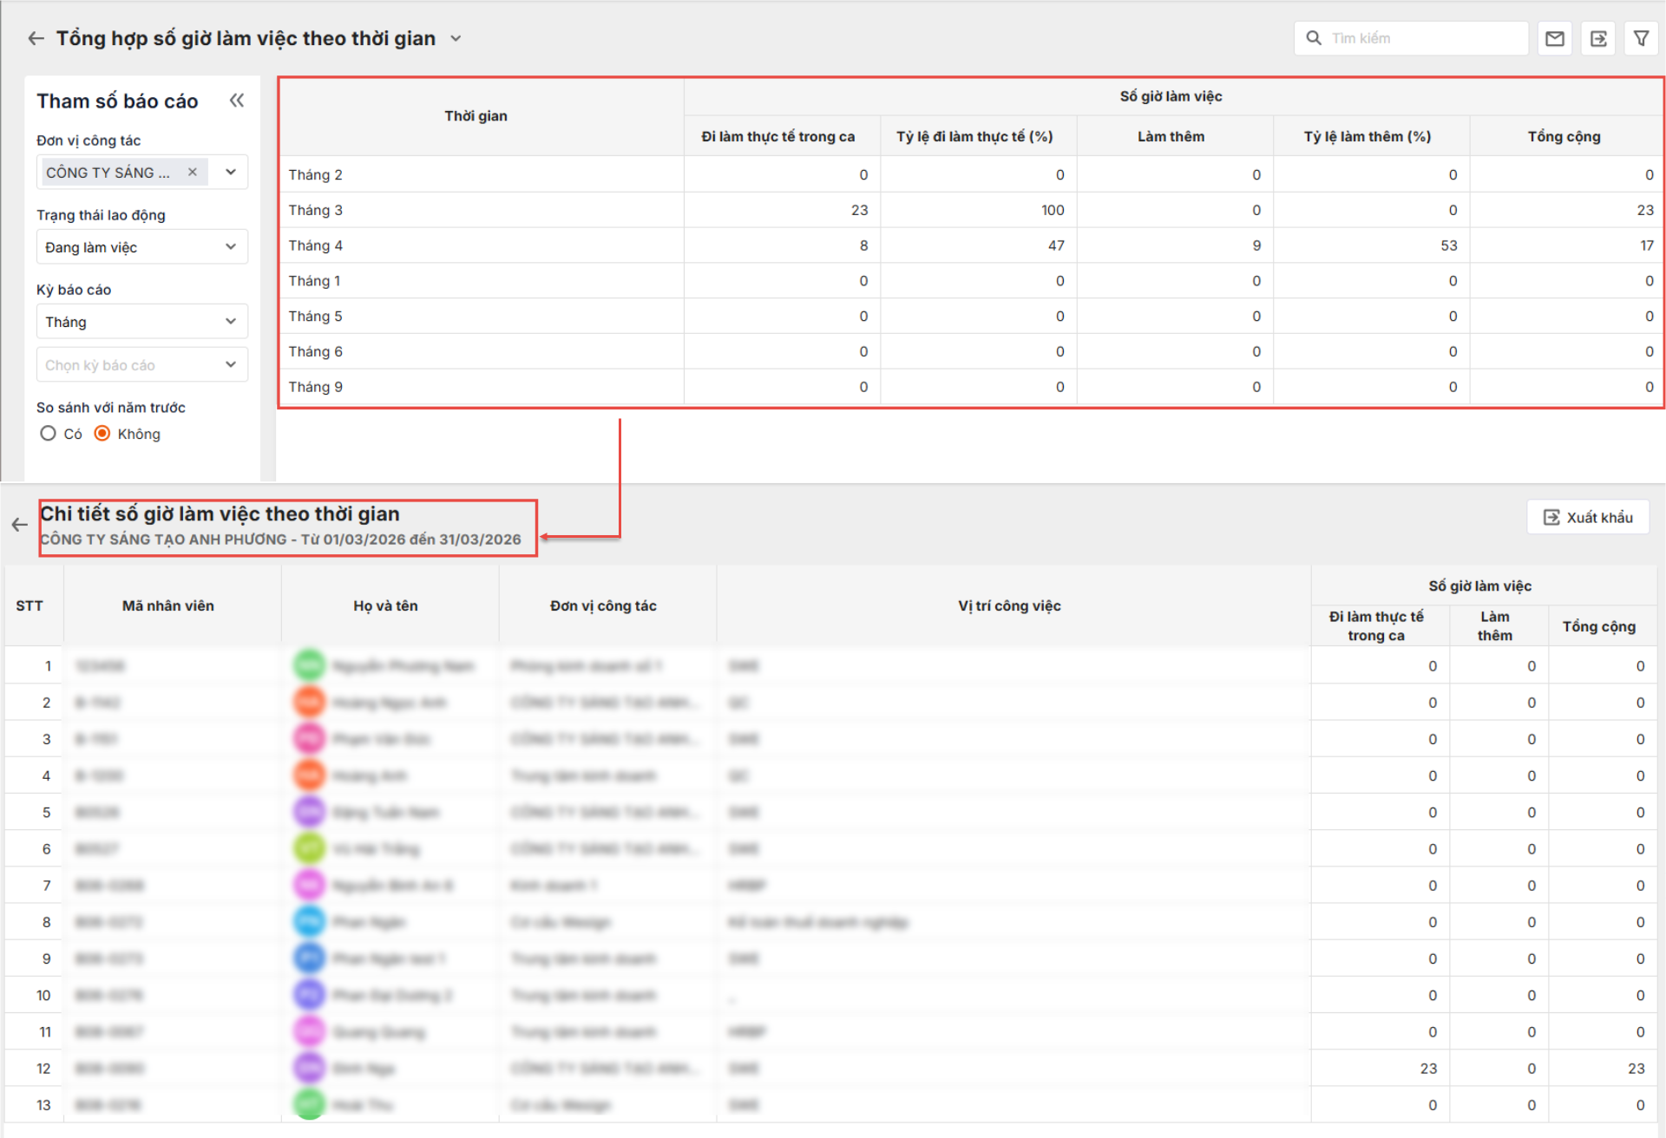This screenshot has width=1666, height=1138.
Task: Click inside the Tìm kiếm search field
Action: [x=1423, y=38]
